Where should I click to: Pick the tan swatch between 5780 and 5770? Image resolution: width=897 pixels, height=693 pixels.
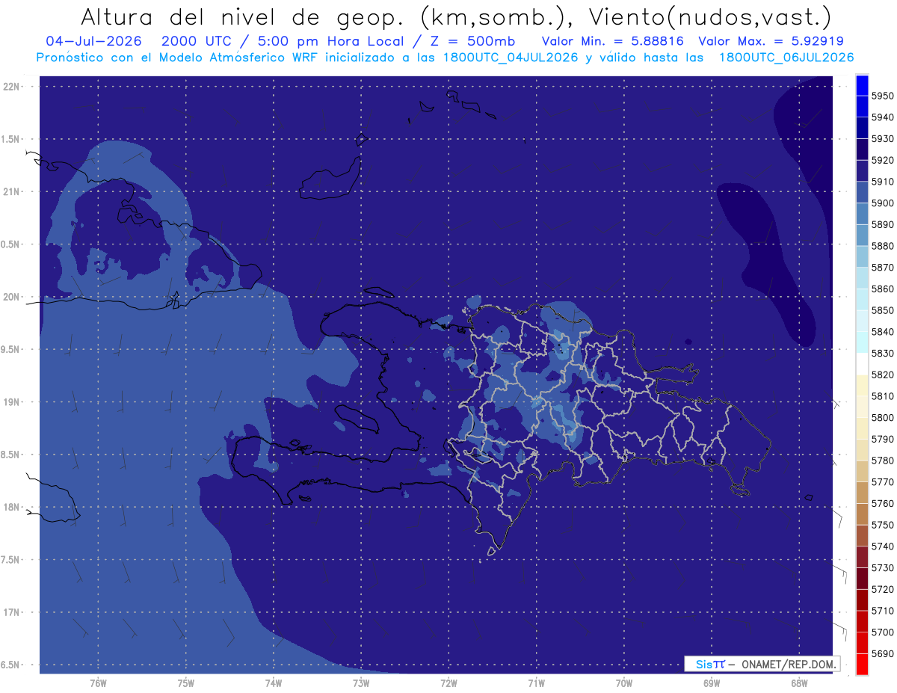(x=862, y=472)
